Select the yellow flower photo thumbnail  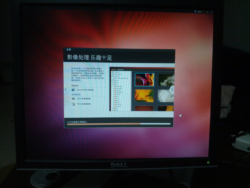tap(144, 96)
